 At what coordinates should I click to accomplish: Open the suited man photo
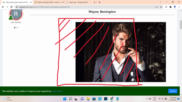[121, 52]
